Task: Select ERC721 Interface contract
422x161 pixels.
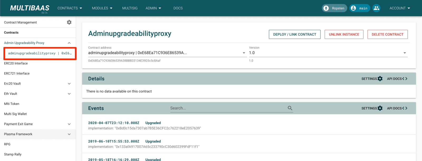Action: click(x=17, y=73)
